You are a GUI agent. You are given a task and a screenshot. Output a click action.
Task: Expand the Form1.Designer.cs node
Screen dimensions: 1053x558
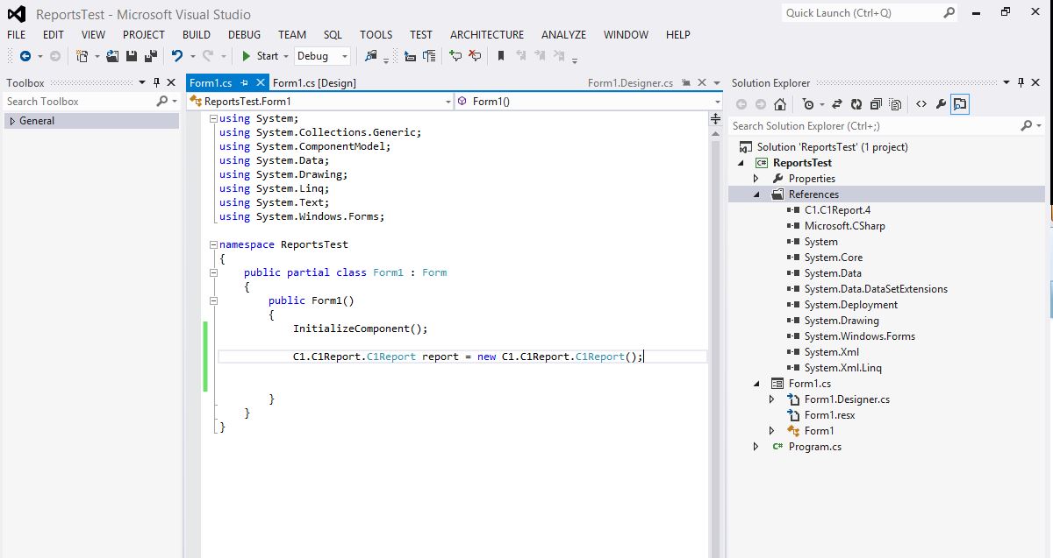(772, 399)
